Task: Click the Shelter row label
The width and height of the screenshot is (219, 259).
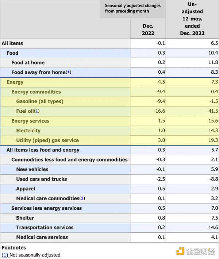Action: point(25,218)
